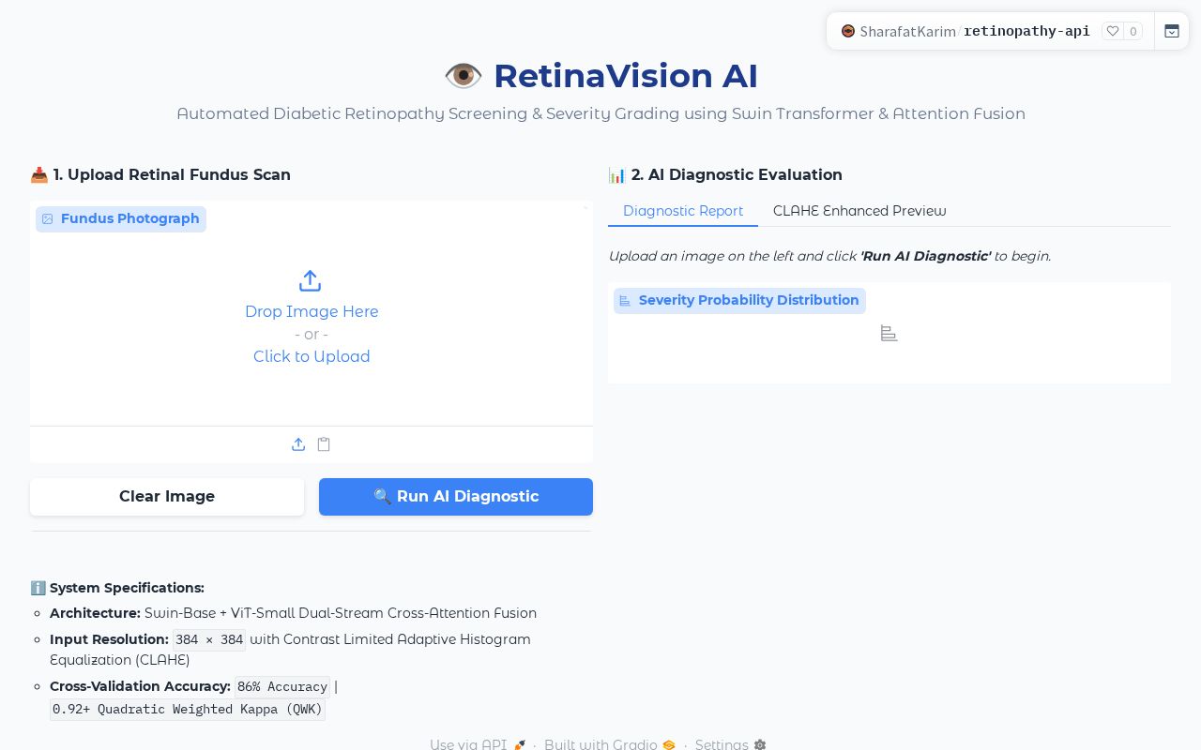
Task: Click the '86% Accuracy' value
Action: (x=282, y=686)
